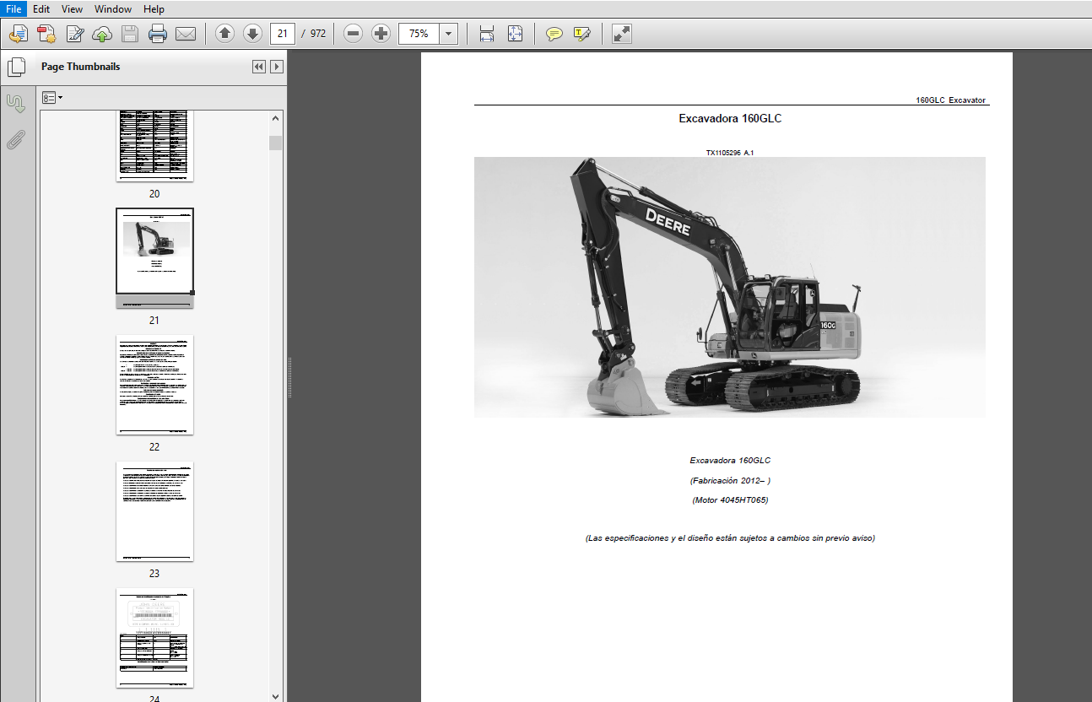Open the File menu
Screen dimensions: 1092x702
pos(14,8)
